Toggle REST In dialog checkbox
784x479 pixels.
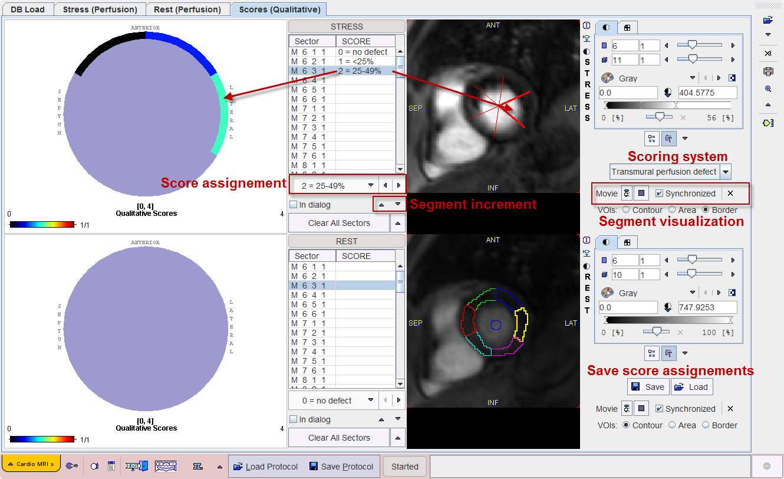294,419
